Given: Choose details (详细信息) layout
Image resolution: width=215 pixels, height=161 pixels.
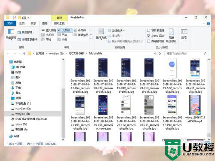Looking at the screenshot, I should tap(81, 35).
